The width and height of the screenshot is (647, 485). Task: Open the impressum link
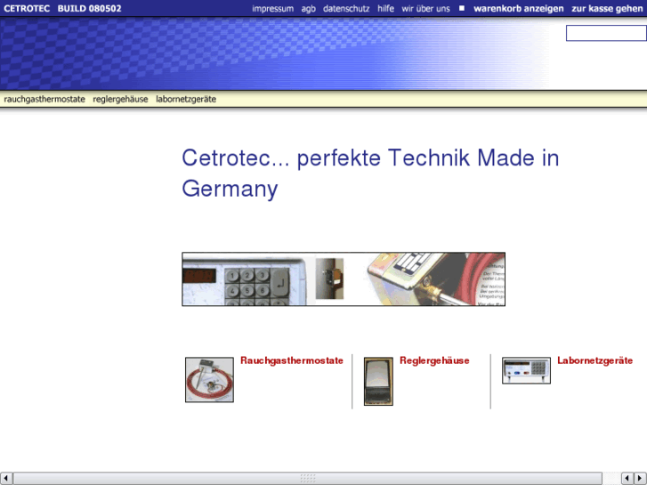coord(272,9)
